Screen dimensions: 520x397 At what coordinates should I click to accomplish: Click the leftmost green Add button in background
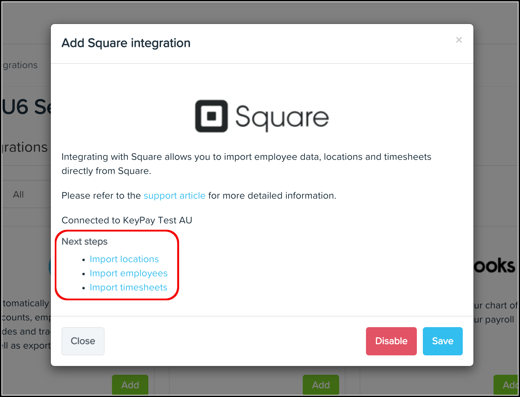click(130, 385)
